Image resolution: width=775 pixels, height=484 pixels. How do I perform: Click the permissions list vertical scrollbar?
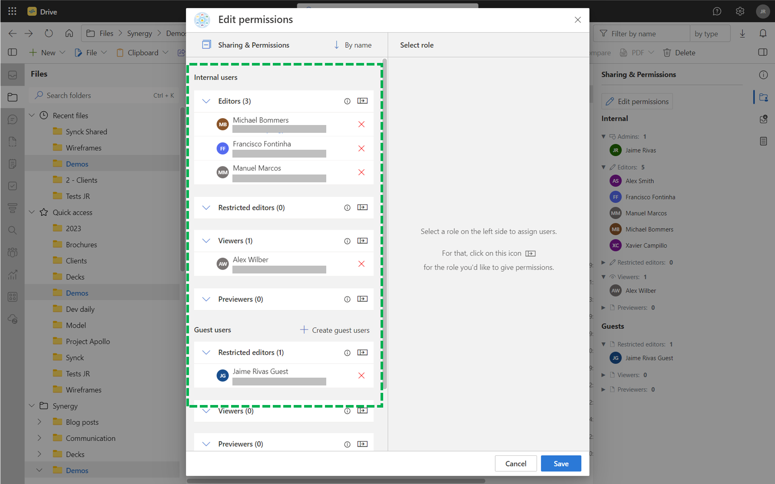click(384, 224)
